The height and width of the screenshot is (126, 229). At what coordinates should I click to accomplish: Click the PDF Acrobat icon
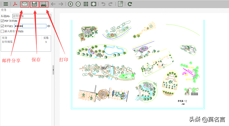coord(15,4)
